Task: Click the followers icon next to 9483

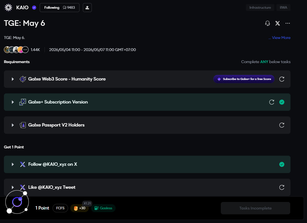Action: click(64, 8)
